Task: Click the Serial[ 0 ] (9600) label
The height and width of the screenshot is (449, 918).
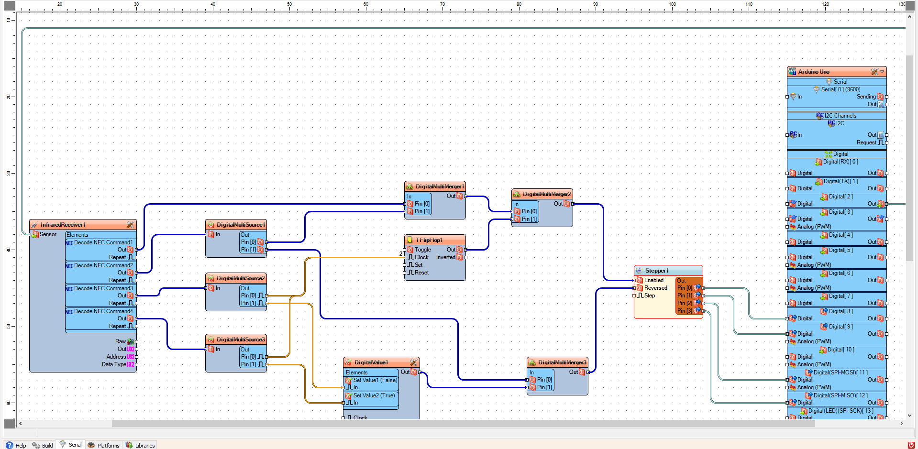Action: coord(841,89)
